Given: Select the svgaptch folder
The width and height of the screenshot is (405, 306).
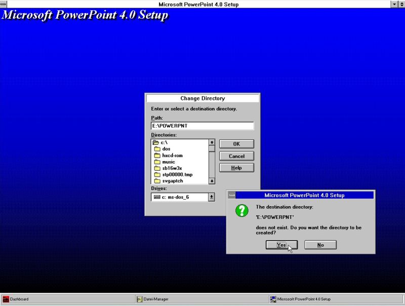Looking at the screenshot, I should (173, 181).
